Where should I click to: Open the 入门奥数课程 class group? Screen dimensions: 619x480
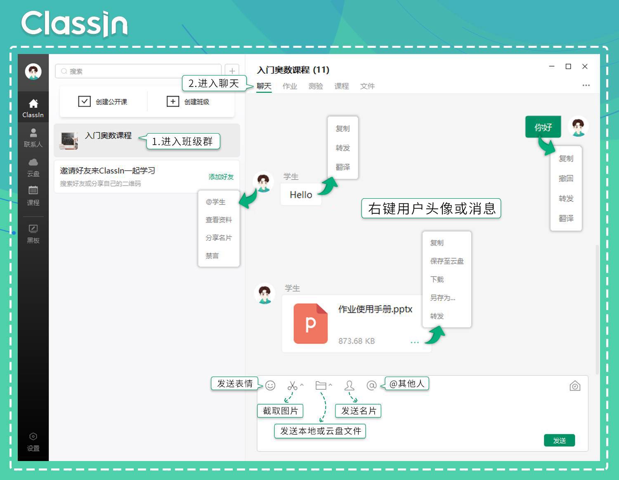pos(147,140)
